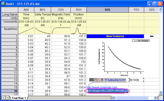Click the My Note cell
The height and width of the screenshot is (101, 164).
(136, 80)
